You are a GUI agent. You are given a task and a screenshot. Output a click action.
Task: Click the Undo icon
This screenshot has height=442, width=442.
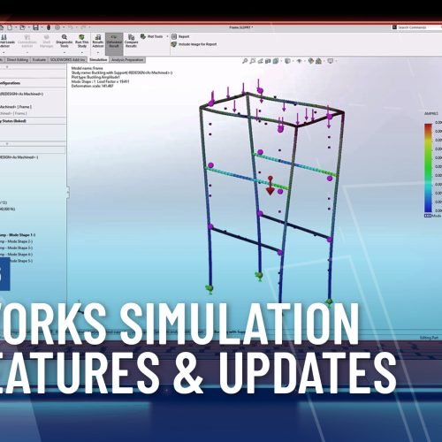[71, 27]
